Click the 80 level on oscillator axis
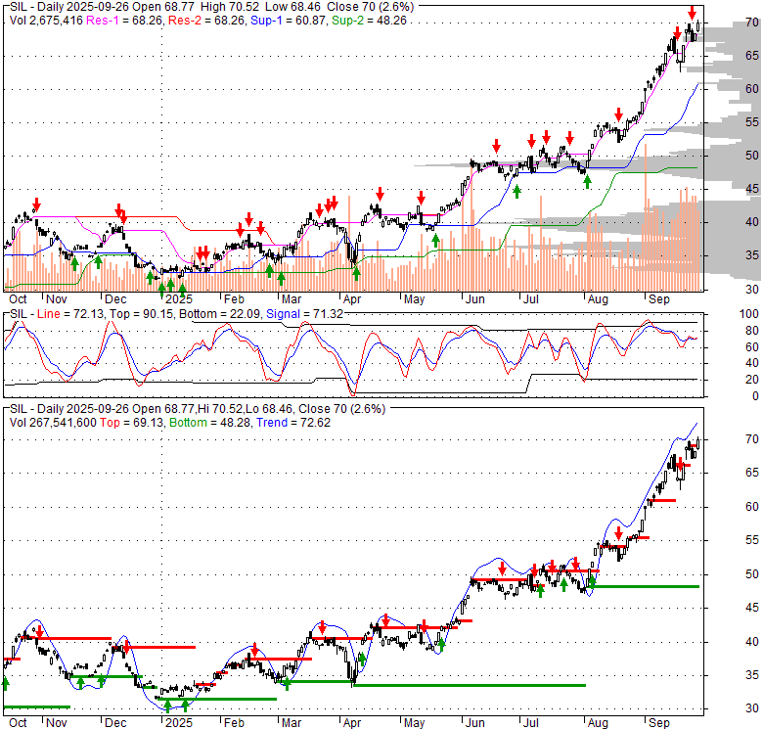 pos(752,331)
